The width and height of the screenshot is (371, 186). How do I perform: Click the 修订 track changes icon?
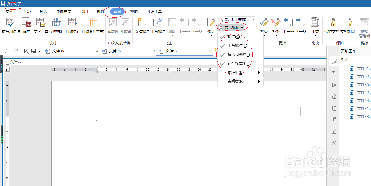pyautogui.click(x=211, y=22)
